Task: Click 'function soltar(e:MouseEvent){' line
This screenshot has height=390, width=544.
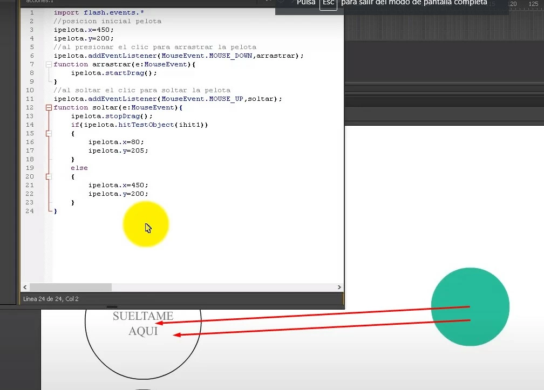Action: 118,107
